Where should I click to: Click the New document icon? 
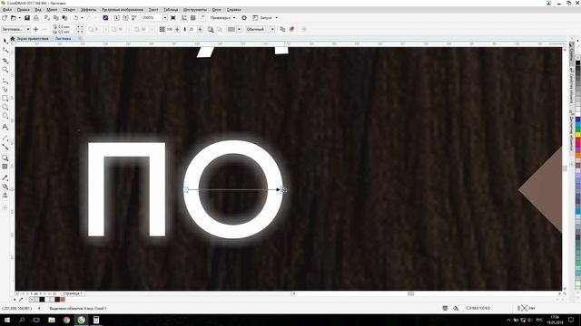(x=5, y=18)
